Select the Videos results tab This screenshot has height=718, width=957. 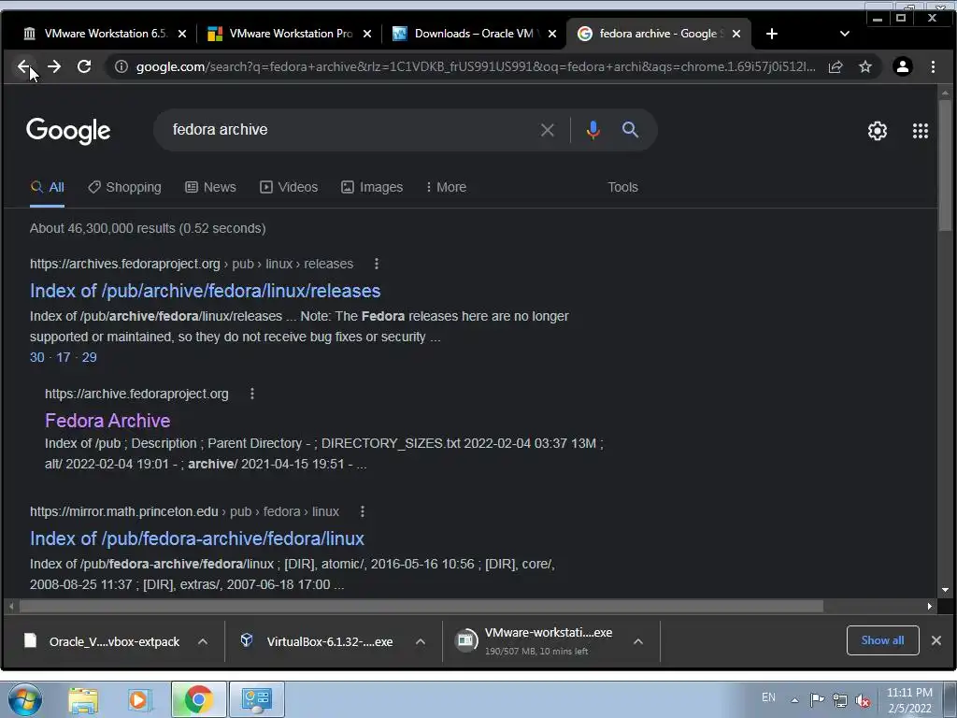coord(289,187)
